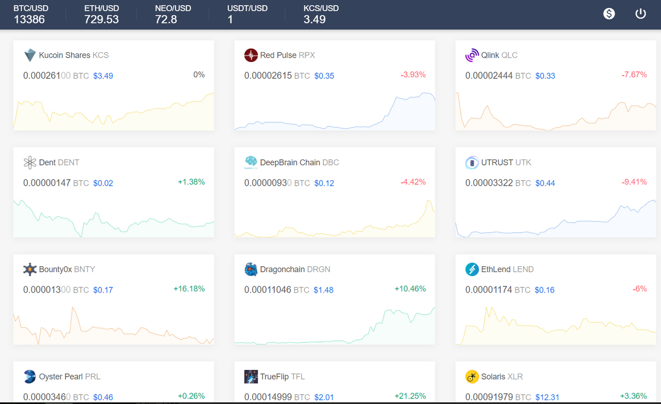
Task: Click UTRUST change -9.41%
Action: pyautogui.click(x=634, y=182)
